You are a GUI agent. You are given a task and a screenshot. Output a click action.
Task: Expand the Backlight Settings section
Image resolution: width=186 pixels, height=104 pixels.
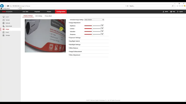74,45
